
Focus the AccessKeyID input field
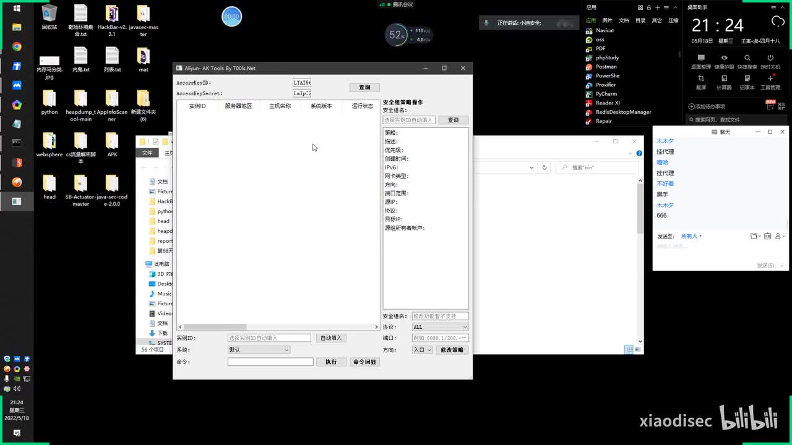pos(302,82)
